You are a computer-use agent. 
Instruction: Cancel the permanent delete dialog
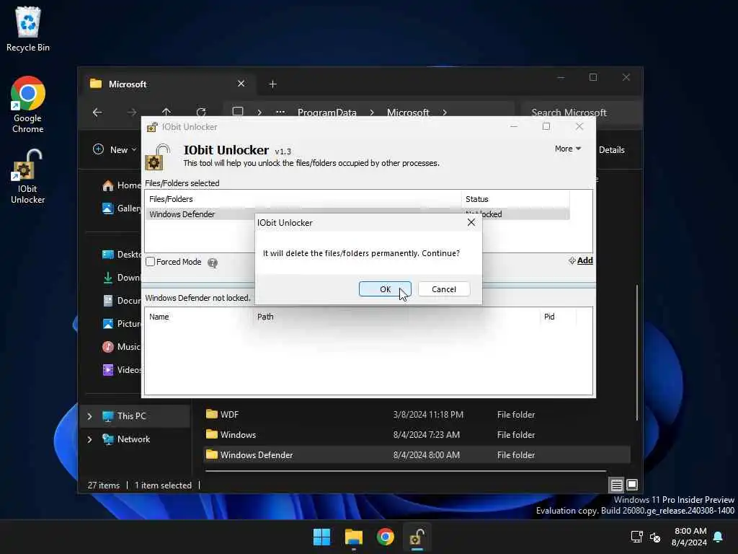[443, 289]
